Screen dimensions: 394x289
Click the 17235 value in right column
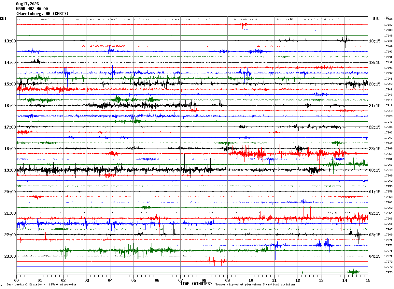(388, 127)
